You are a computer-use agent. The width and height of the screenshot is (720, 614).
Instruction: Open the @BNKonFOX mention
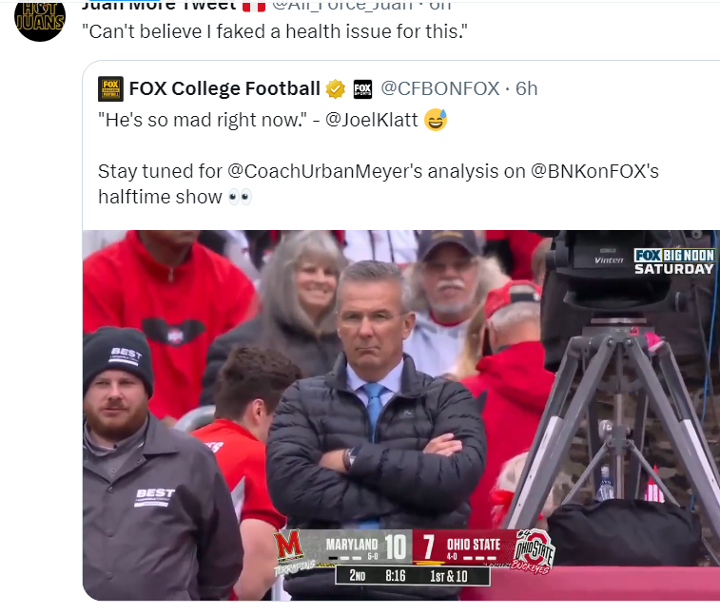[x=594, y=172]
